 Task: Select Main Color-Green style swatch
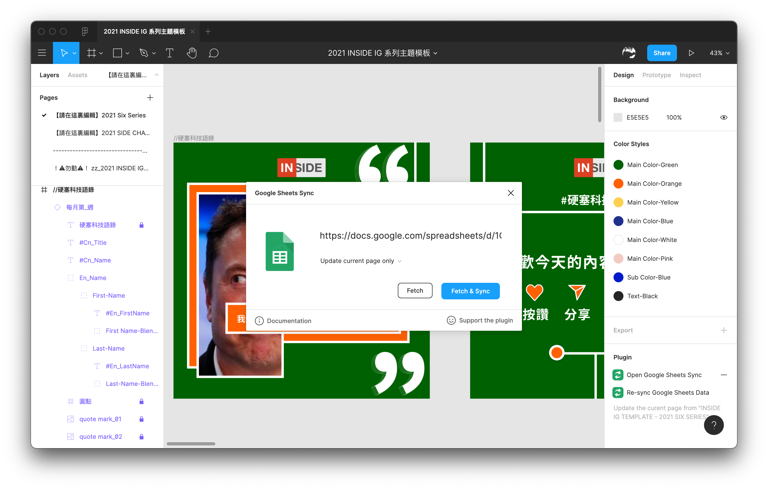coord(618,165)
